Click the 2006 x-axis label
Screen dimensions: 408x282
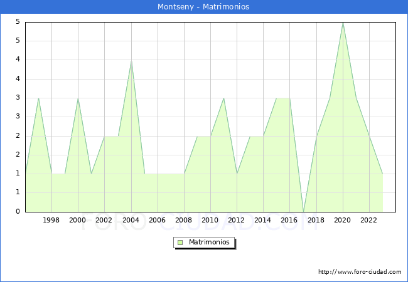tap(157, 220)
